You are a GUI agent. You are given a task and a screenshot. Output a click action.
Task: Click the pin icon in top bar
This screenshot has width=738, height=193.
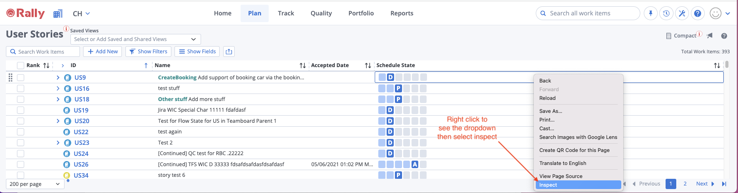[x=651, y=13]
